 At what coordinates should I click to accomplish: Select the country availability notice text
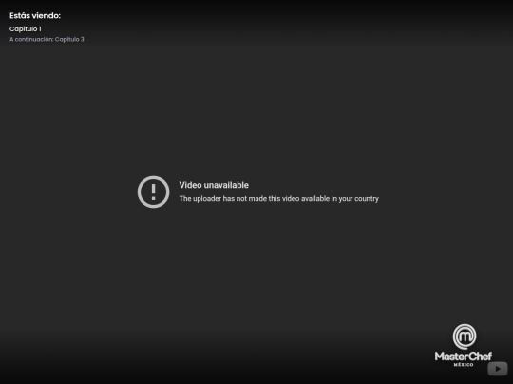[x=279, y=199]
